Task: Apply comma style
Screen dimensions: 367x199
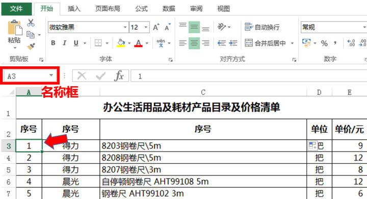Action: click(x=335, y=43)
